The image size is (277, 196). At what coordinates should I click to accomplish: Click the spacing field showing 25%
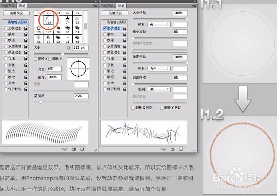[81, 96]
